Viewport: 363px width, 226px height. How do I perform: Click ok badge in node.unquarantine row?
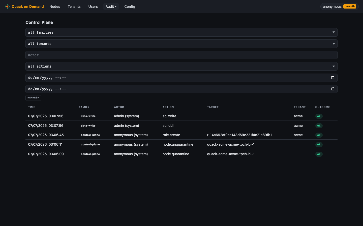tap(319, 145)
